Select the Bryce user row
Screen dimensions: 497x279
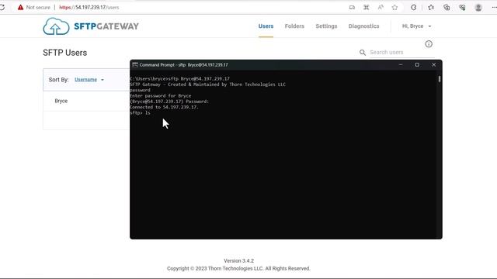click(86, 101)
